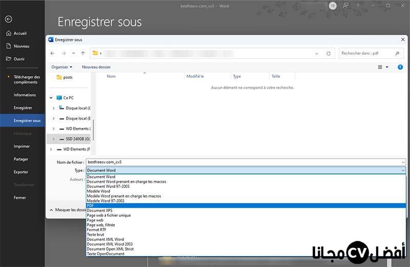Screen dimensions: 410x267
Task: Select Enregistrer sous in the sidebar
Action: pyautogui.click(x=23, y=121)
